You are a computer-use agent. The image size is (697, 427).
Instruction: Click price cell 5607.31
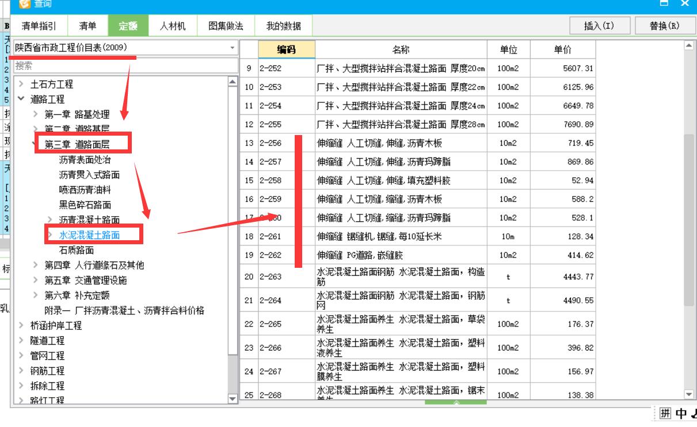click(562, 68)
